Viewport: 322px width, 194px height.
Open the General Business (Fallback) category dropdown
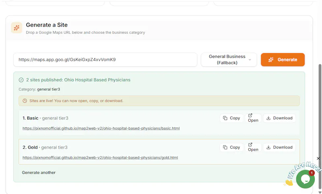pyautogui.click(x=229, y=59)
